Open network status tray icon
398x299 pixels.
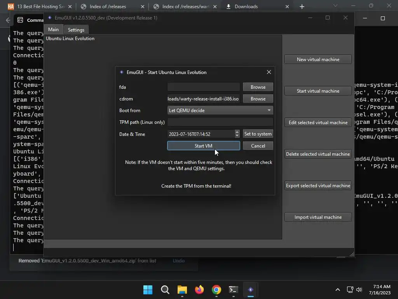pyautogui.click(x=350, y=290)
